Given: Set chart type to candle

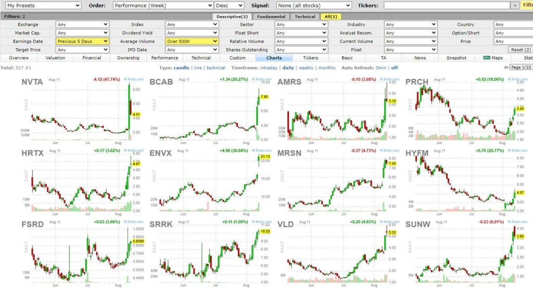Looking at the screenshot, I should 182,68.
